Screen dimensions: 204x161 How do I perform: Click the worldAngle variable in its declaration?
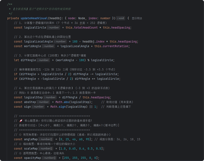33,46
